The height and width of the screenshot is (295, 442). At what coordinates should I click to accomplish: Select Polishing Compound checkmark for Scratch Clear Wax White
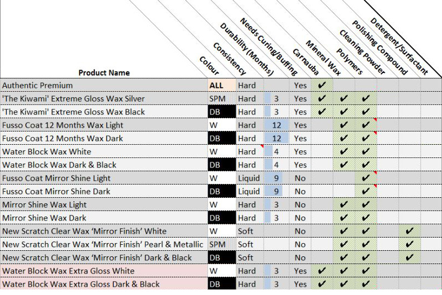409,231
